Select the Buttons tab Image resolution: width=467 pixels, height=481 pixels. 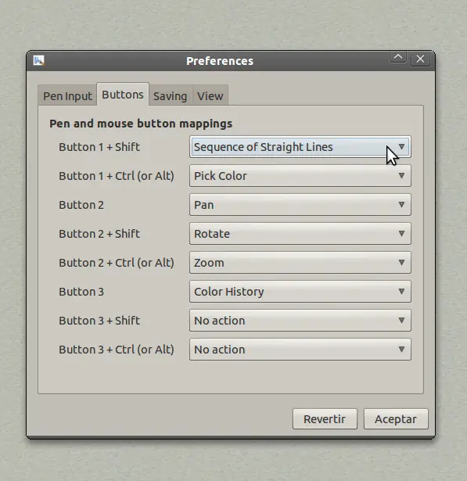pyautogui.click(x=123, y=95)
